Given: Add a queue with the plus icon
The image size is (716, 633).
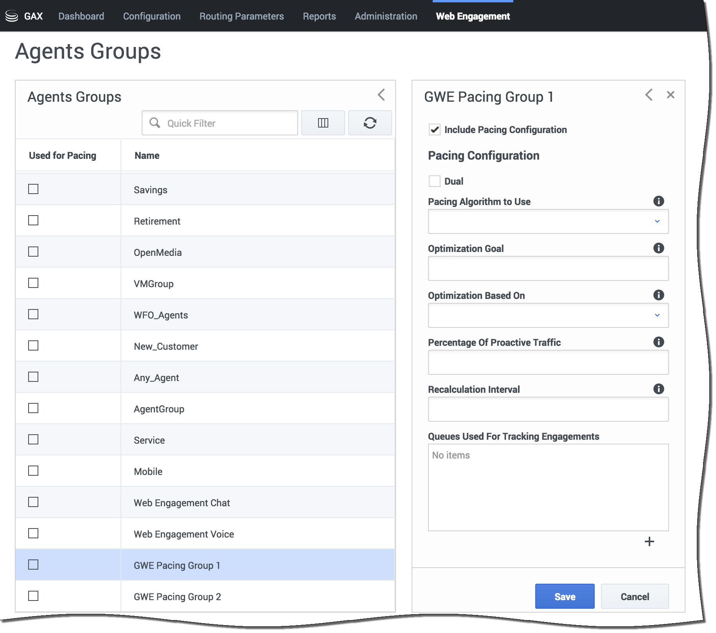Looking at the screenshot, I should 649,541.
